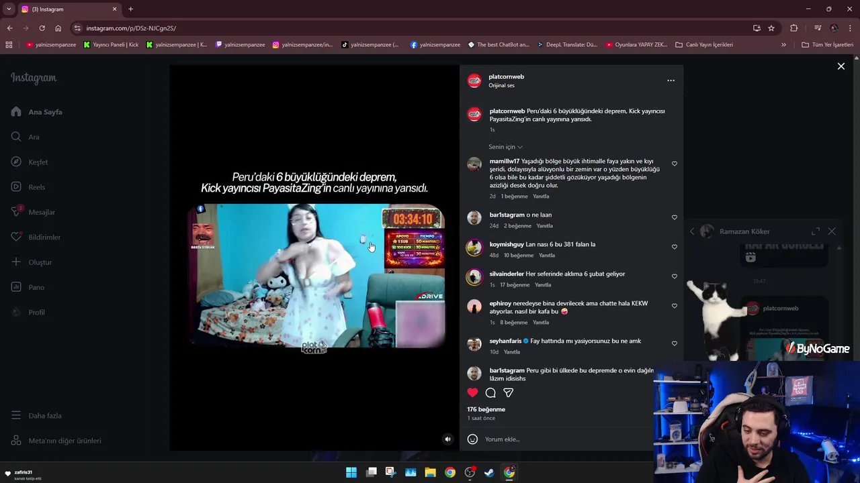The image size is (860, 483).
Task: Open Meta'nın diğer ürünleri
Action: click(56, 441)
